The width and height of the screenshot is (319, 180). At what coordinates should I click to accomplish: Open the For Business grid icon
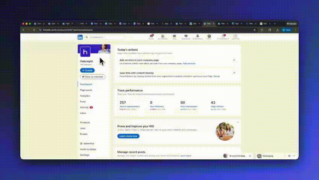(223, 37)
